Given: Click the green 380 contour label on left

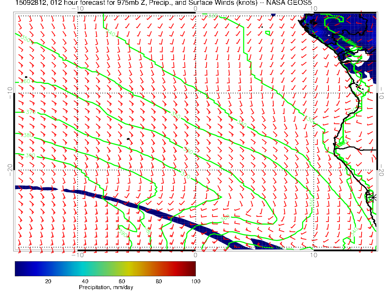Looking at the screenshot, I should click(28, 135).
